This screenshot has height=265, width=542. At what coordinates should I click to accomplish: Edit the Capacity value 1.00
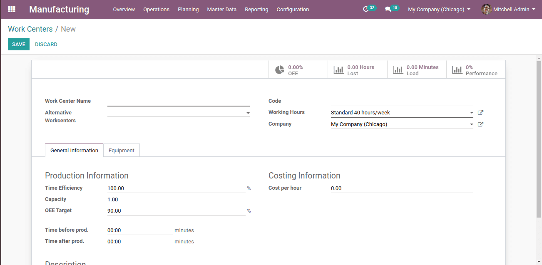[179, 199]
